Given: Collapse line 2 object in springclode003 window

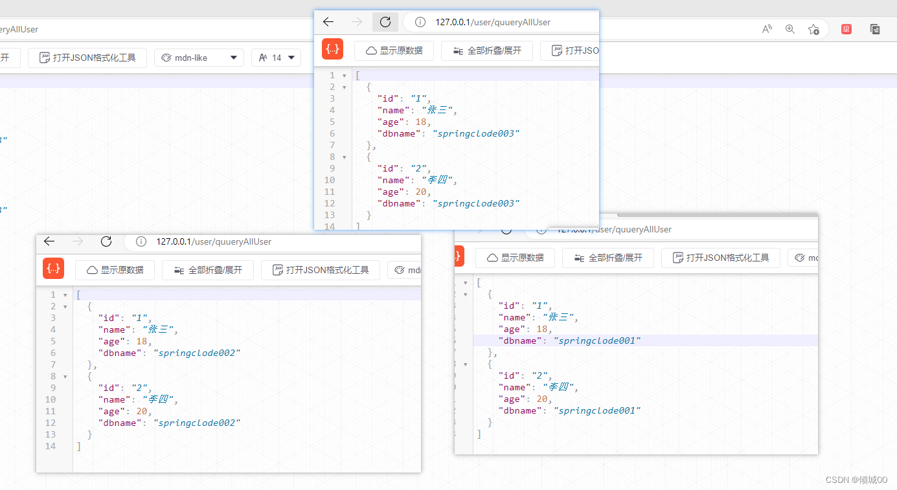Looking at the screenshot, I should [x=345, y=87].
